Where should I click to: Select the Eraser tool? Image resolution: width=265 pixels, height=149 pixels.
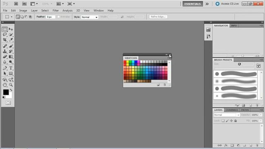click(5, 57)
